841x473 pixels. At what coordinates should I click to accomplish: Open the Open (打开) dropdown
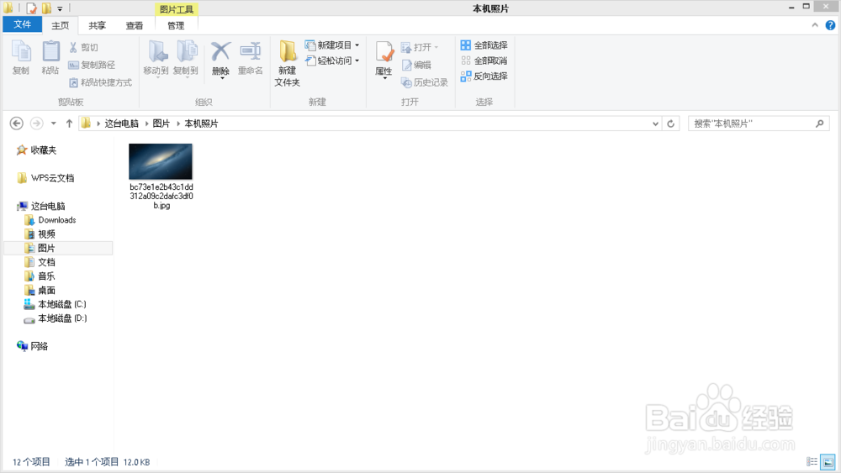[420, 47]
